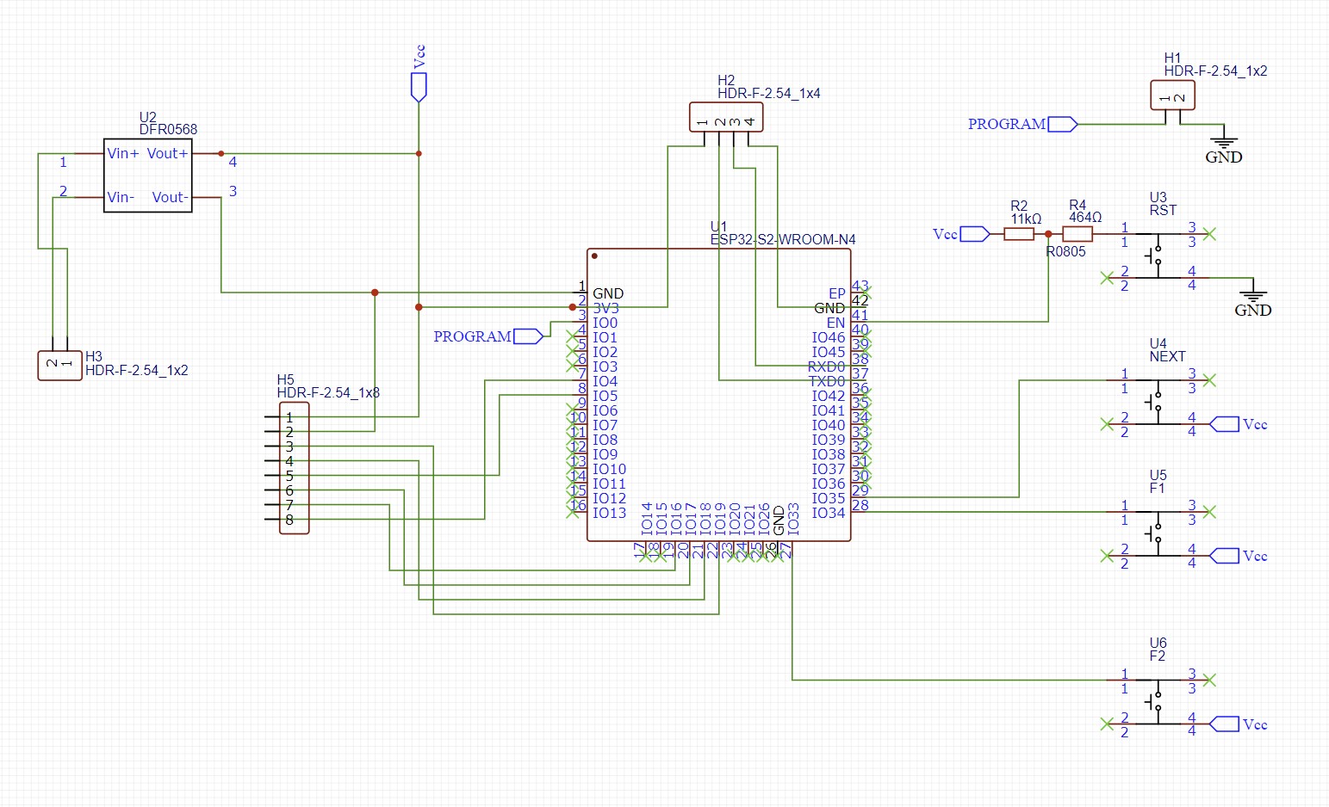Click the pin-1 dot inside ESP32 body
Screen dimensions: 1329x807
tap(594, 256)
